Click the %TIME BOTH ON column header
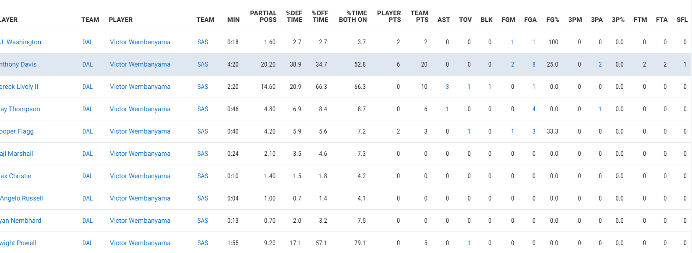Viewport: 692px width, 253px height. 353,17
